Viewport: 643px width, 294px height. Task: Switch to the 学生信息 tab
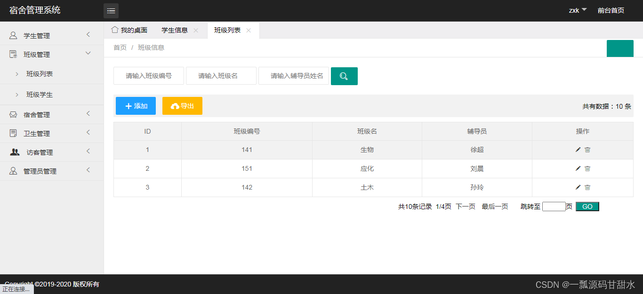click(x=175, y=30)
